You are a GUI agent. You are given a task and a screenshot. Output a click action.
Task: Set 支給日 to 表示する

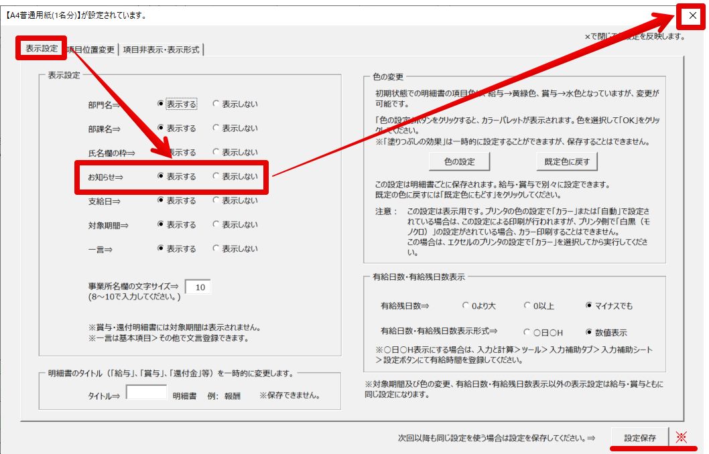161,200
